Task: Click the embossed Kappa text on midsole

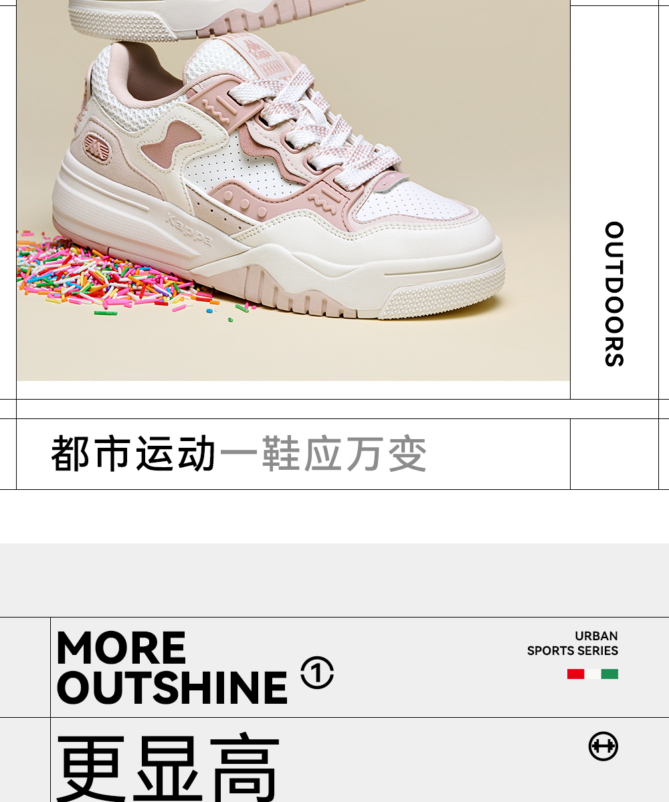Action: coord(188,229)
